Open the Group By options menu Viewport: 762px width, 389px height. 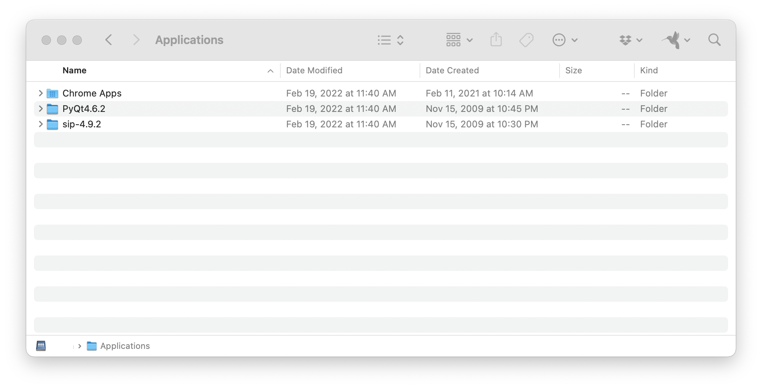pos(459,40)
